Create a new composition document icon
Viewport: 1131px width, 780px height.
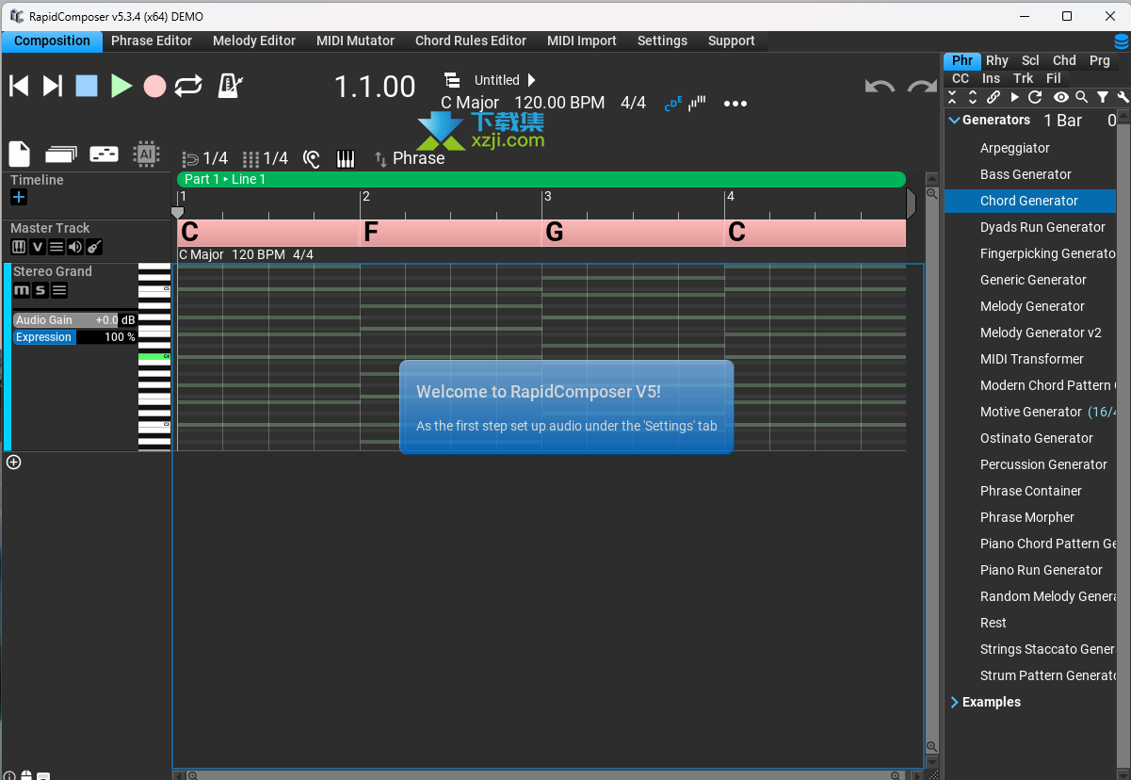tap(20, 154)
